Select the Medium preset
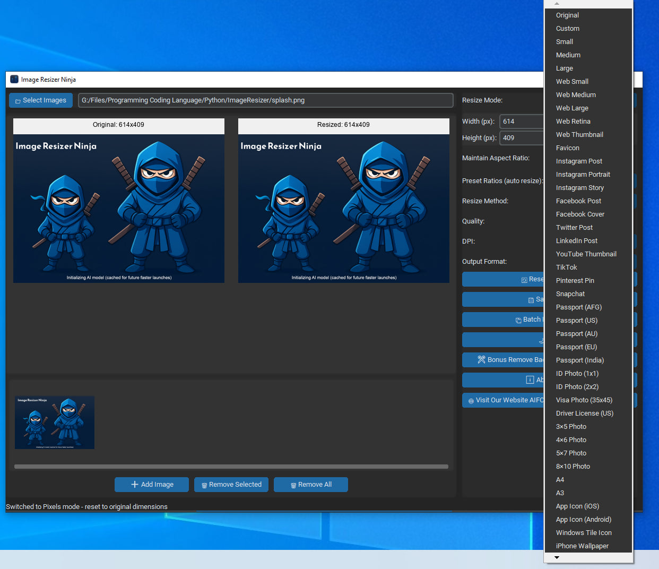 pos(588,55)
